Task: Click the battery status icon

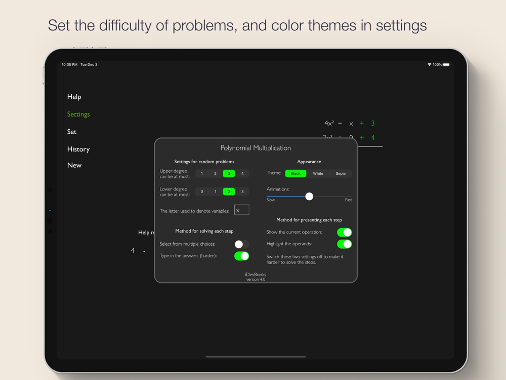Action: (446, 65)
